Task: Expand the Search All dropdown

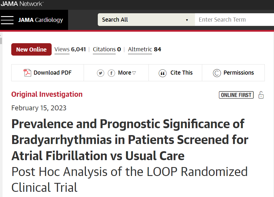Action: [x=146, y=20]
